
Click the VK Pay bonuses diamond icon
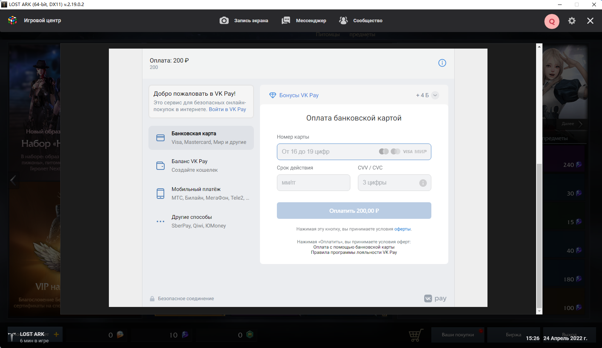[273, 95]
